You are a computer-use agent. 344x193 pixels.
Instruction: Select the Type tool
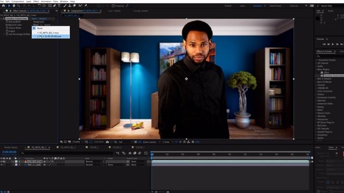(59, 6)
